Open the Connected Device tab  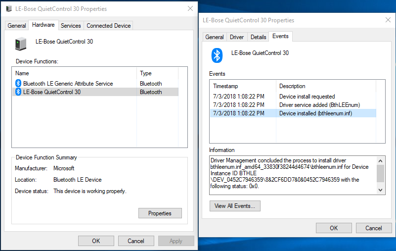coord(109,26)
